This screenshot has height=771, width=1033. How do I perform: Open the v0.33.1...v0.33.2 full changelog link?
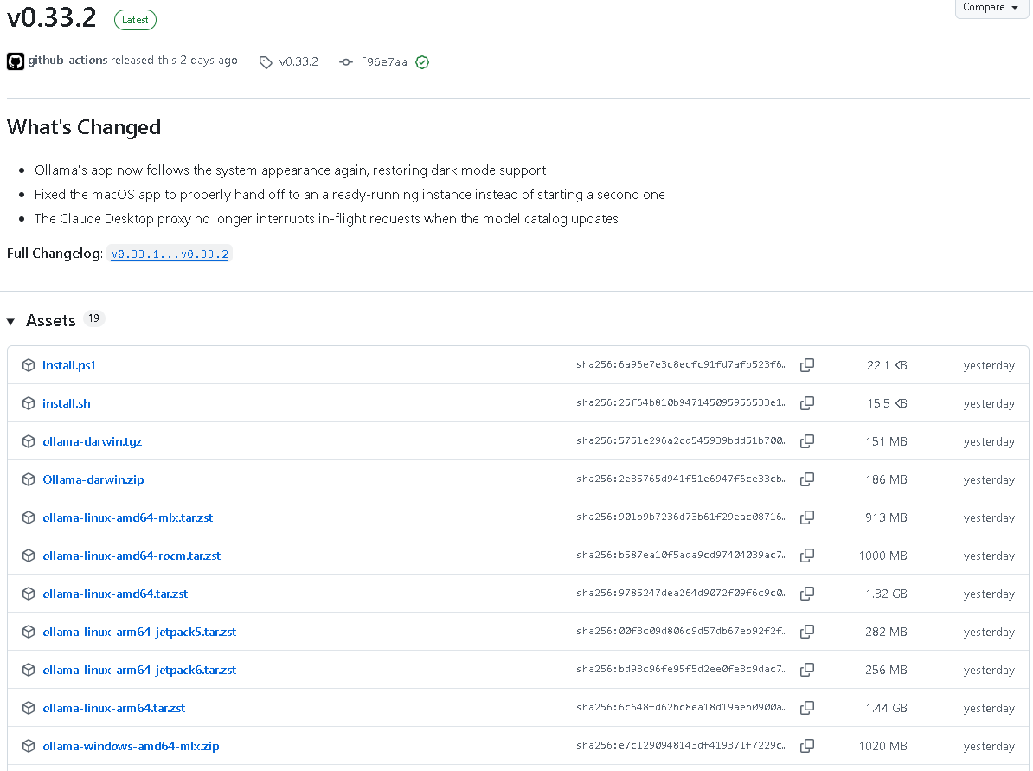(170, 254)
